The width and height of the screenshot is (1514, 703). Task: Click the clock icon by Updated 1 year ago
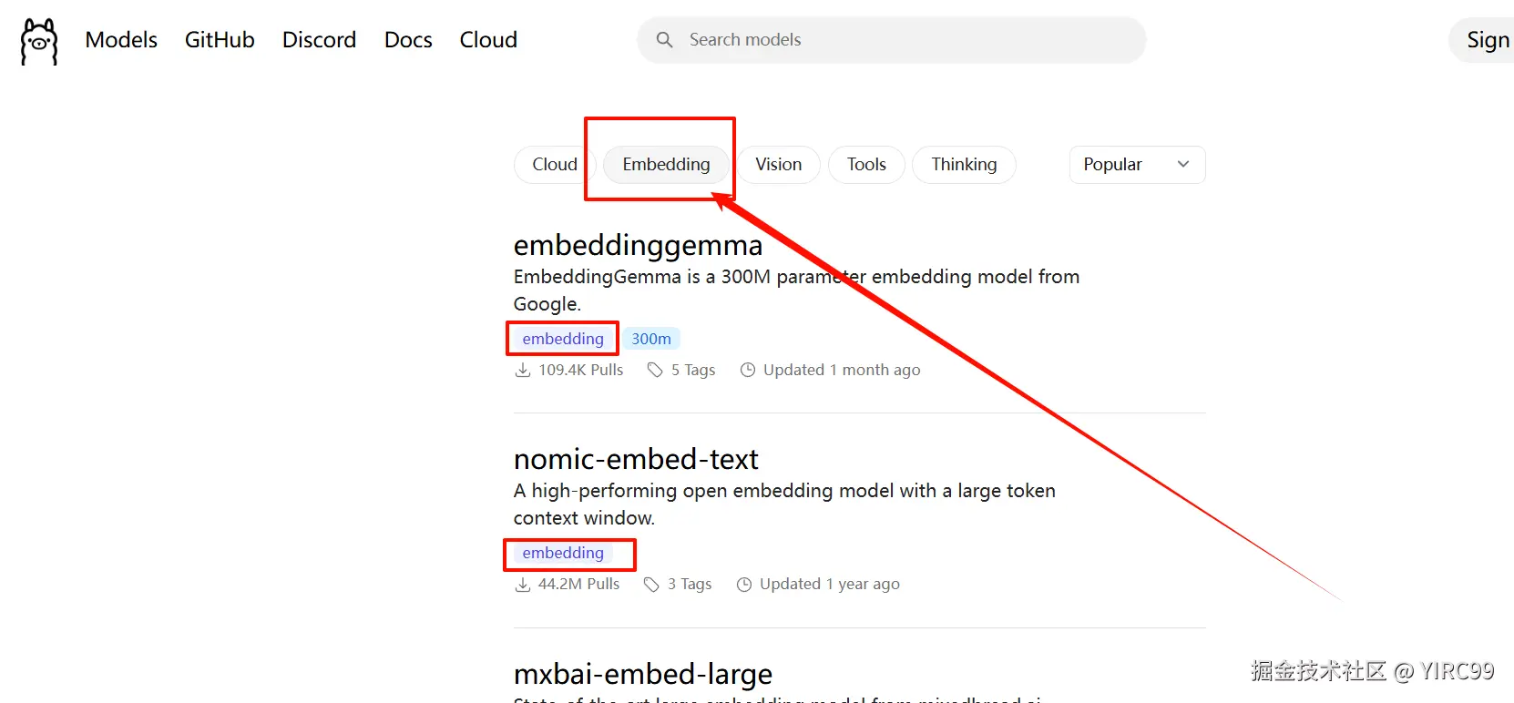click(x=744, y=585)
